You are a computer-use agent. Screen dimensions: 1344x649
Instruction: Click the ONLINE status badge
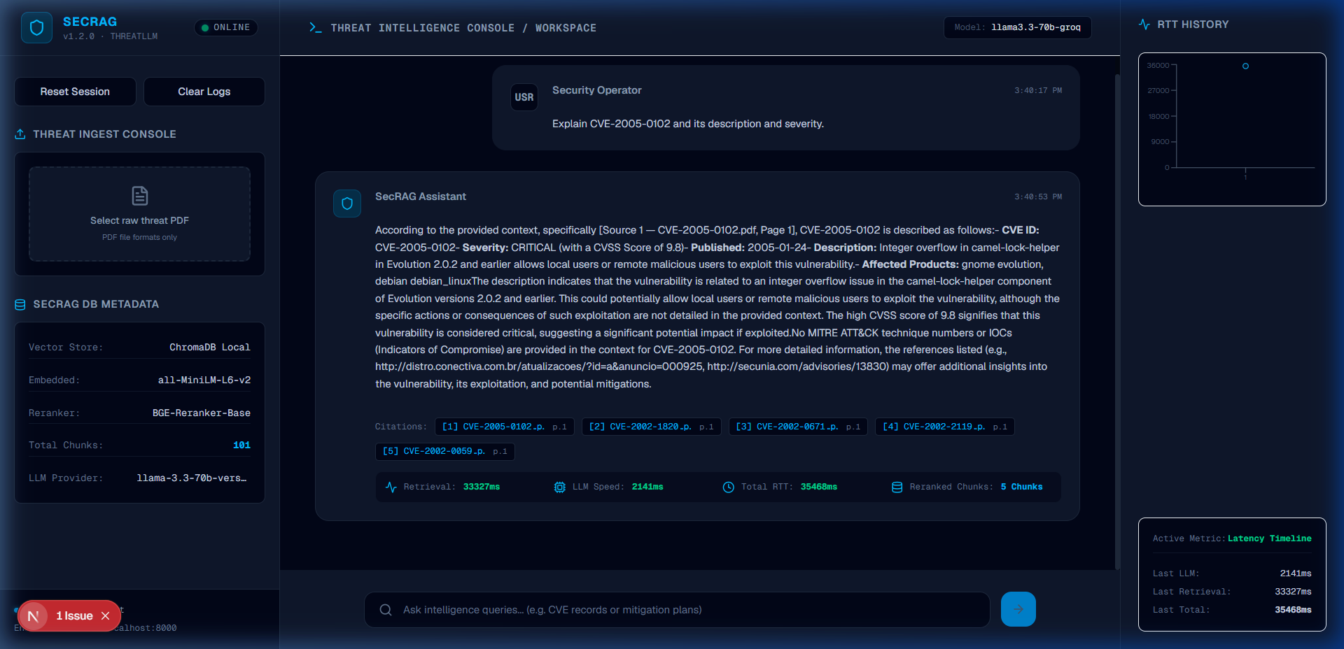click(226, 27)
